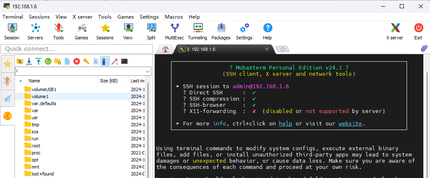The width and height of the screenshot is (430, 178).
Task: Open the View menu in menu bar
Action: (61, 17)
